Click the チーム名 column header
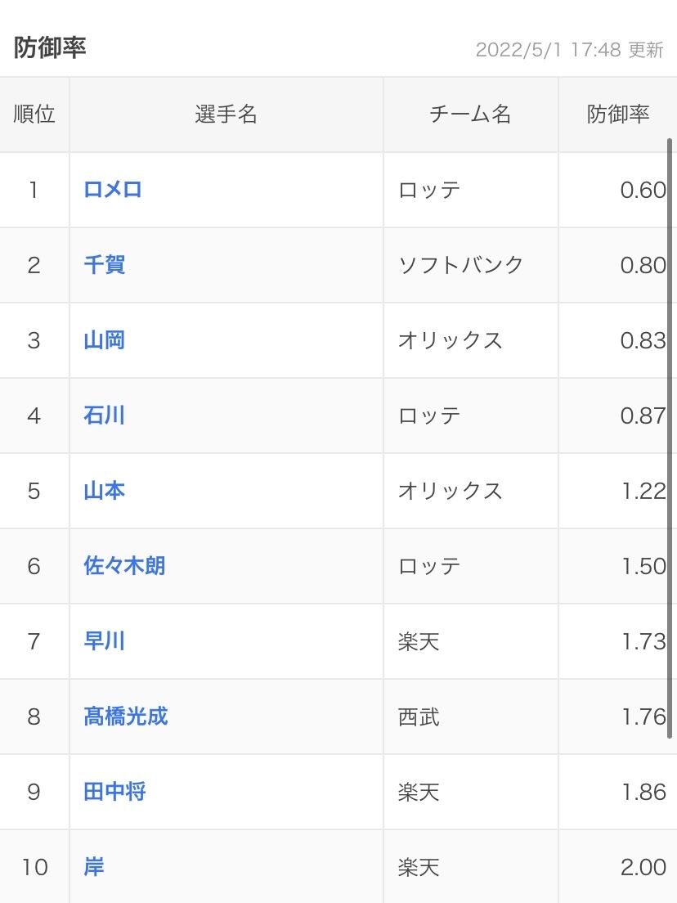677x903 pixels. [x=470, y=115]
